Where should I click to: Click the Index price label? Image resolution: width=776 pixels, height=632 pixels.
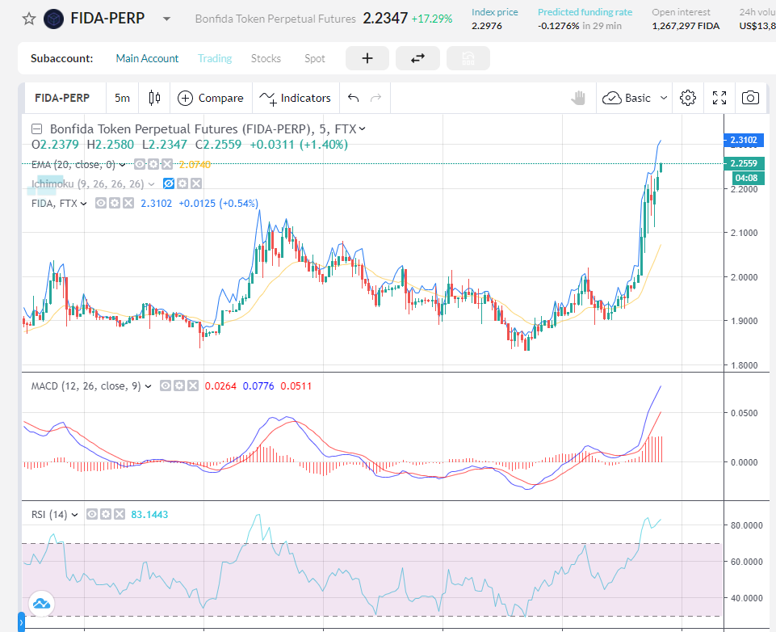point(495,12)
